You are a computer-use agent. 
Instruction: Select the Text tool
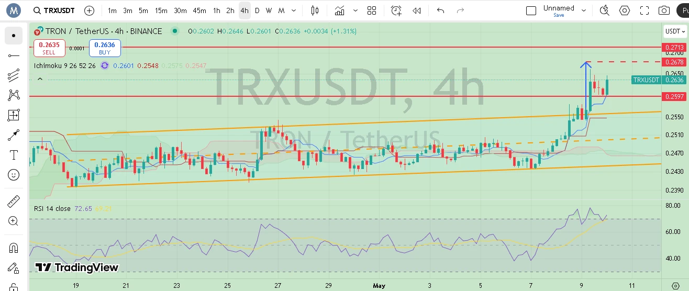14,155
